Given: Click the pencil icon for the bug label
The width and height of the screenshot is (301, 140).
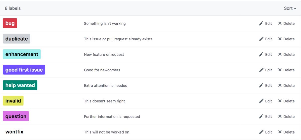Looking at the screenshot, I should pos(261,23).
